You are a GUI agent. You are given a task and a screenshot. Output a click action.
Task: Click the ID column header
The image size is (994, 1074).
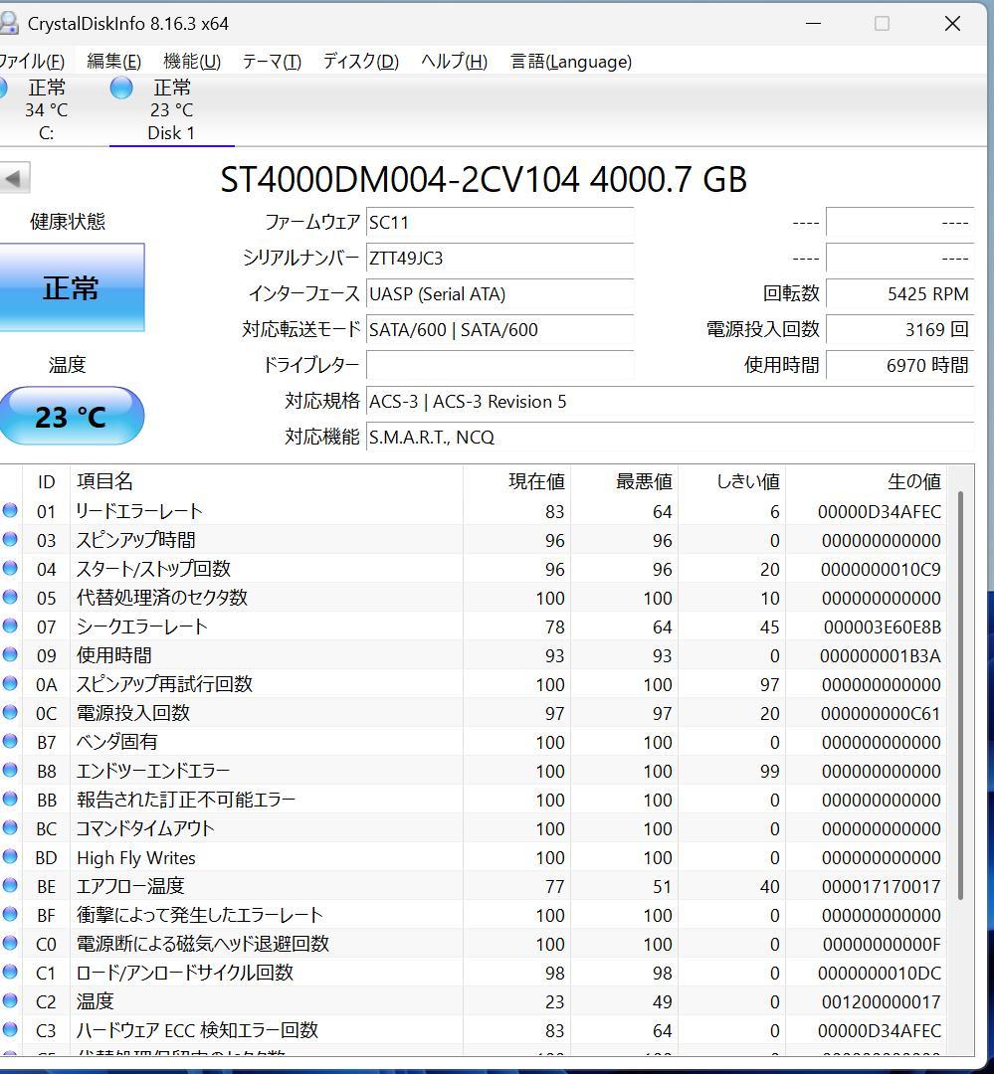pos(46,481)
